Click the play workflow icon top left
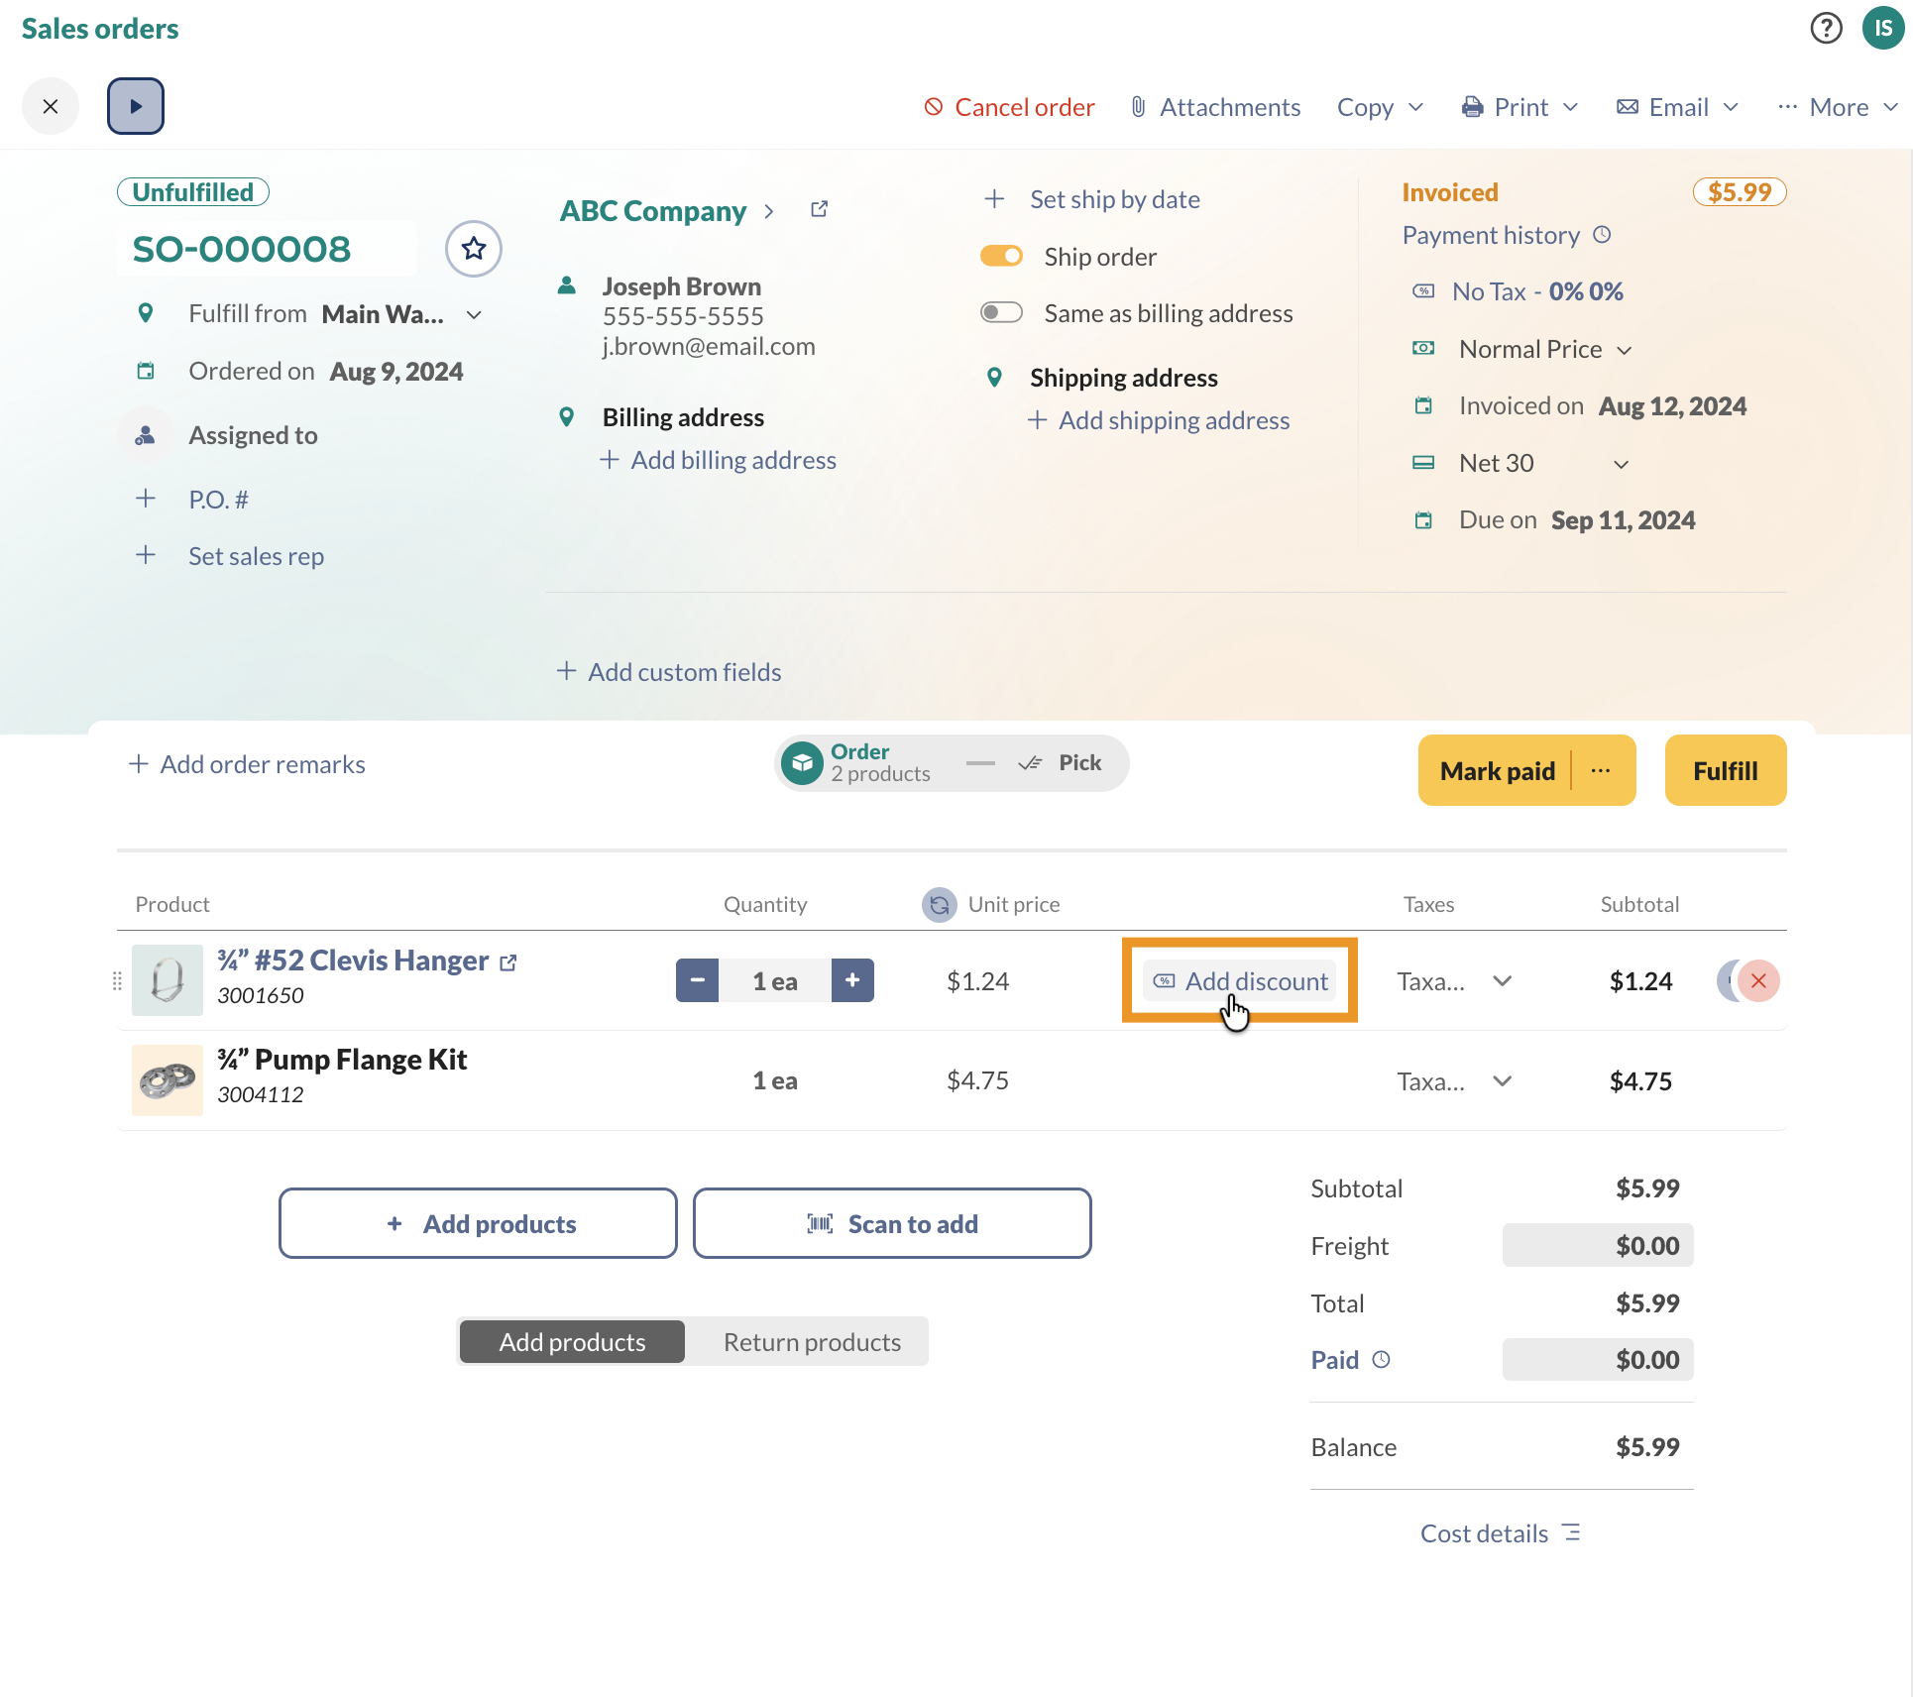This screenshot has height=1697, width=1913. coord(136,105)
